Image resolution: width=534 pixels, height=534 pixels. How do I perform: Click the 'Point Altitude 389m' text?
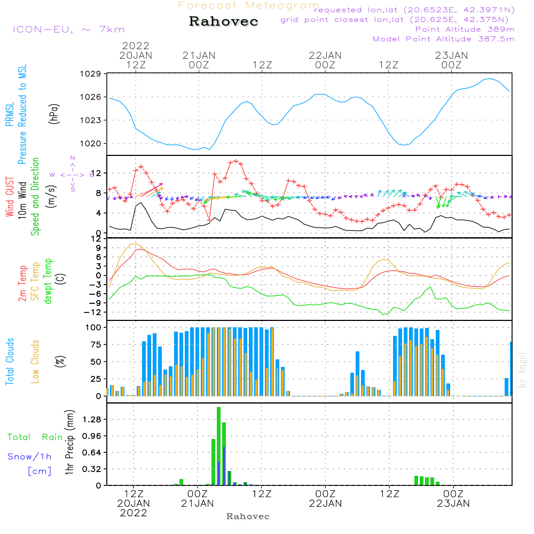[x=465, y=29]
